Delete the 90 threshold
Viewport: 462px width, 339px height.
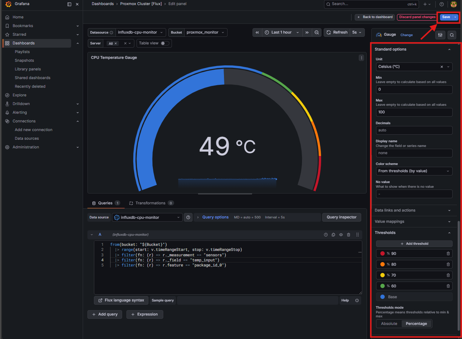pos(448,253)
